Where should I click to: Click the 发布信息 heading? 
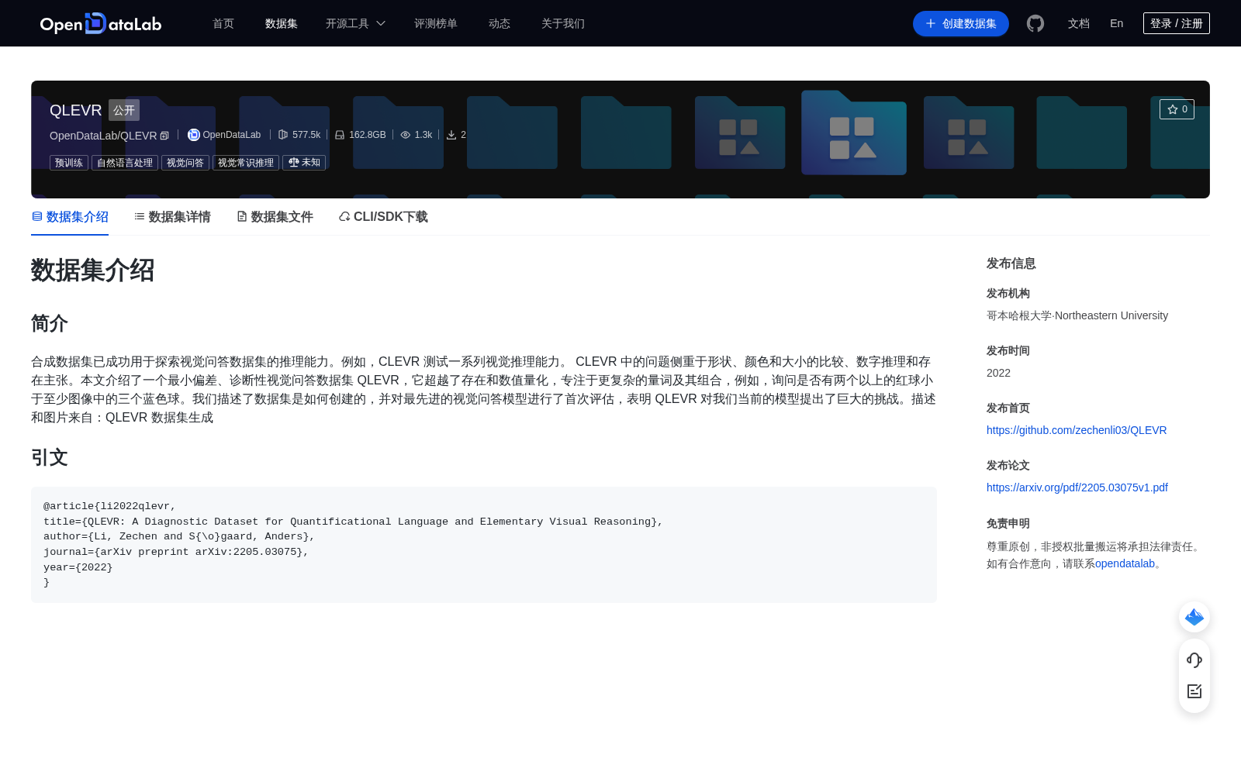1011,263
